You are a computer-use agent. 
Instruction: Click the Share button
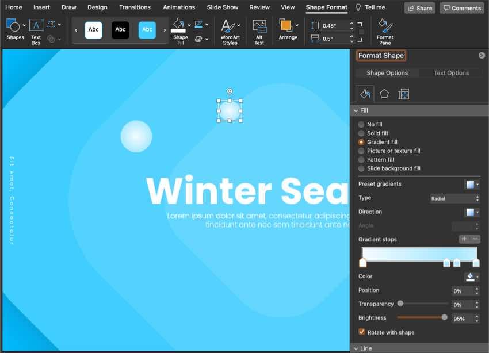[x=419, y=8]
